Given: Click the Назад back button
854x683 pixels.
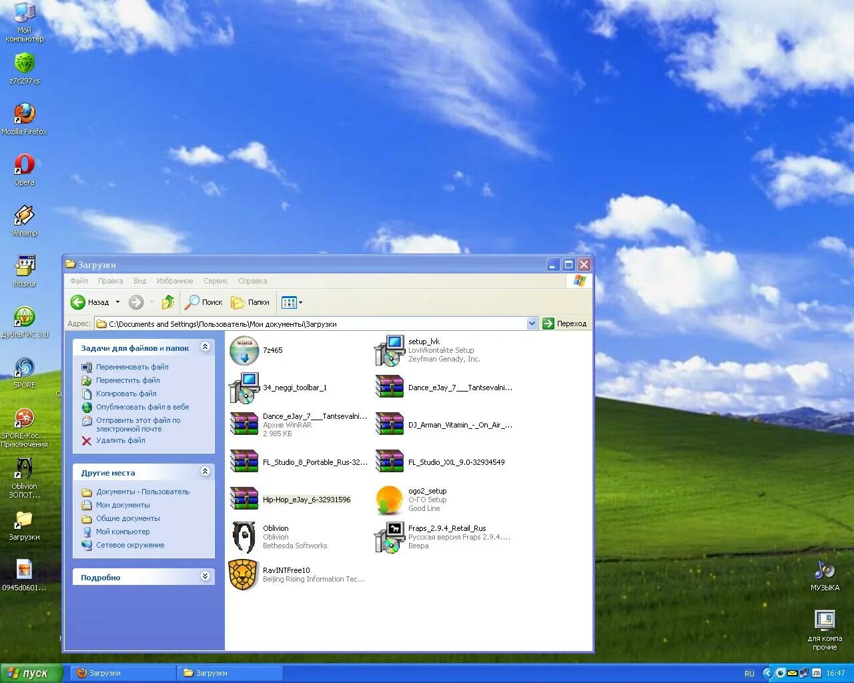Looking at the screenshot, I should 91,302.
